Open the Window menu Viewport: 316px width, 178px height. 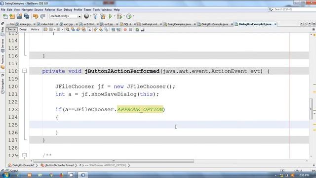107,10
